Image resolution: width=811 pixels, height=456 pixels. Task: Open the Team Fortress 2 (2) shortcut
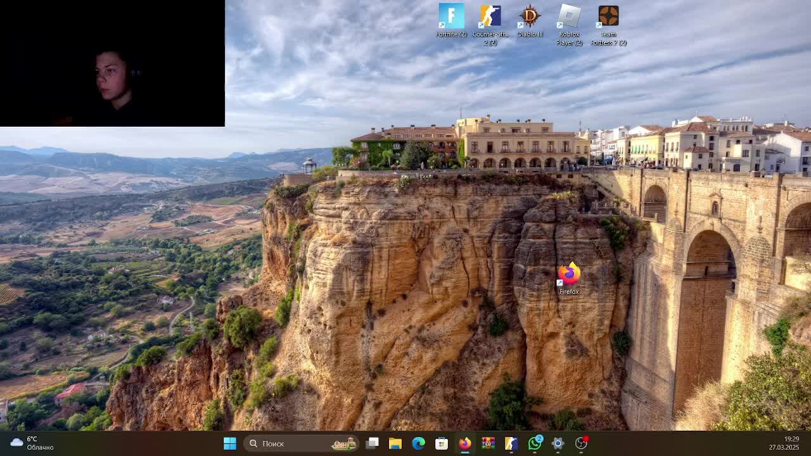click(x=608, y=25)
